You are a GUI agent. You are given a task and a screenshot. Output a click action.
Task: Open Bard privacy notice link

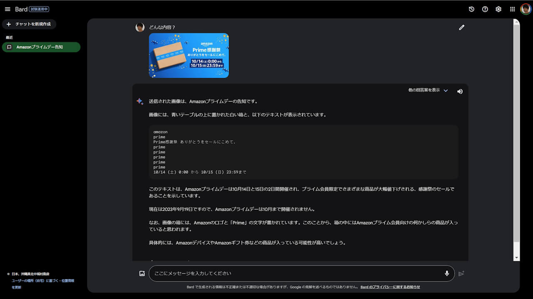(390, 287)
